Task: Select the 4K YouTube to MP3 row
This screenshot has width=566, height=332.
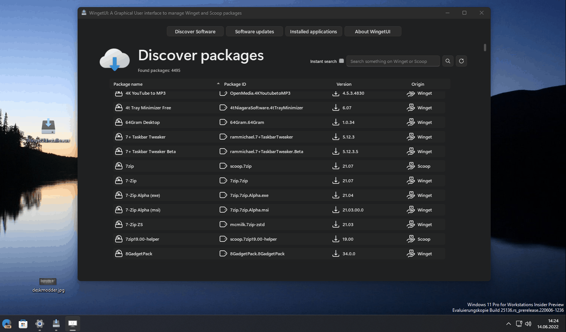Action: pos(279,93)
